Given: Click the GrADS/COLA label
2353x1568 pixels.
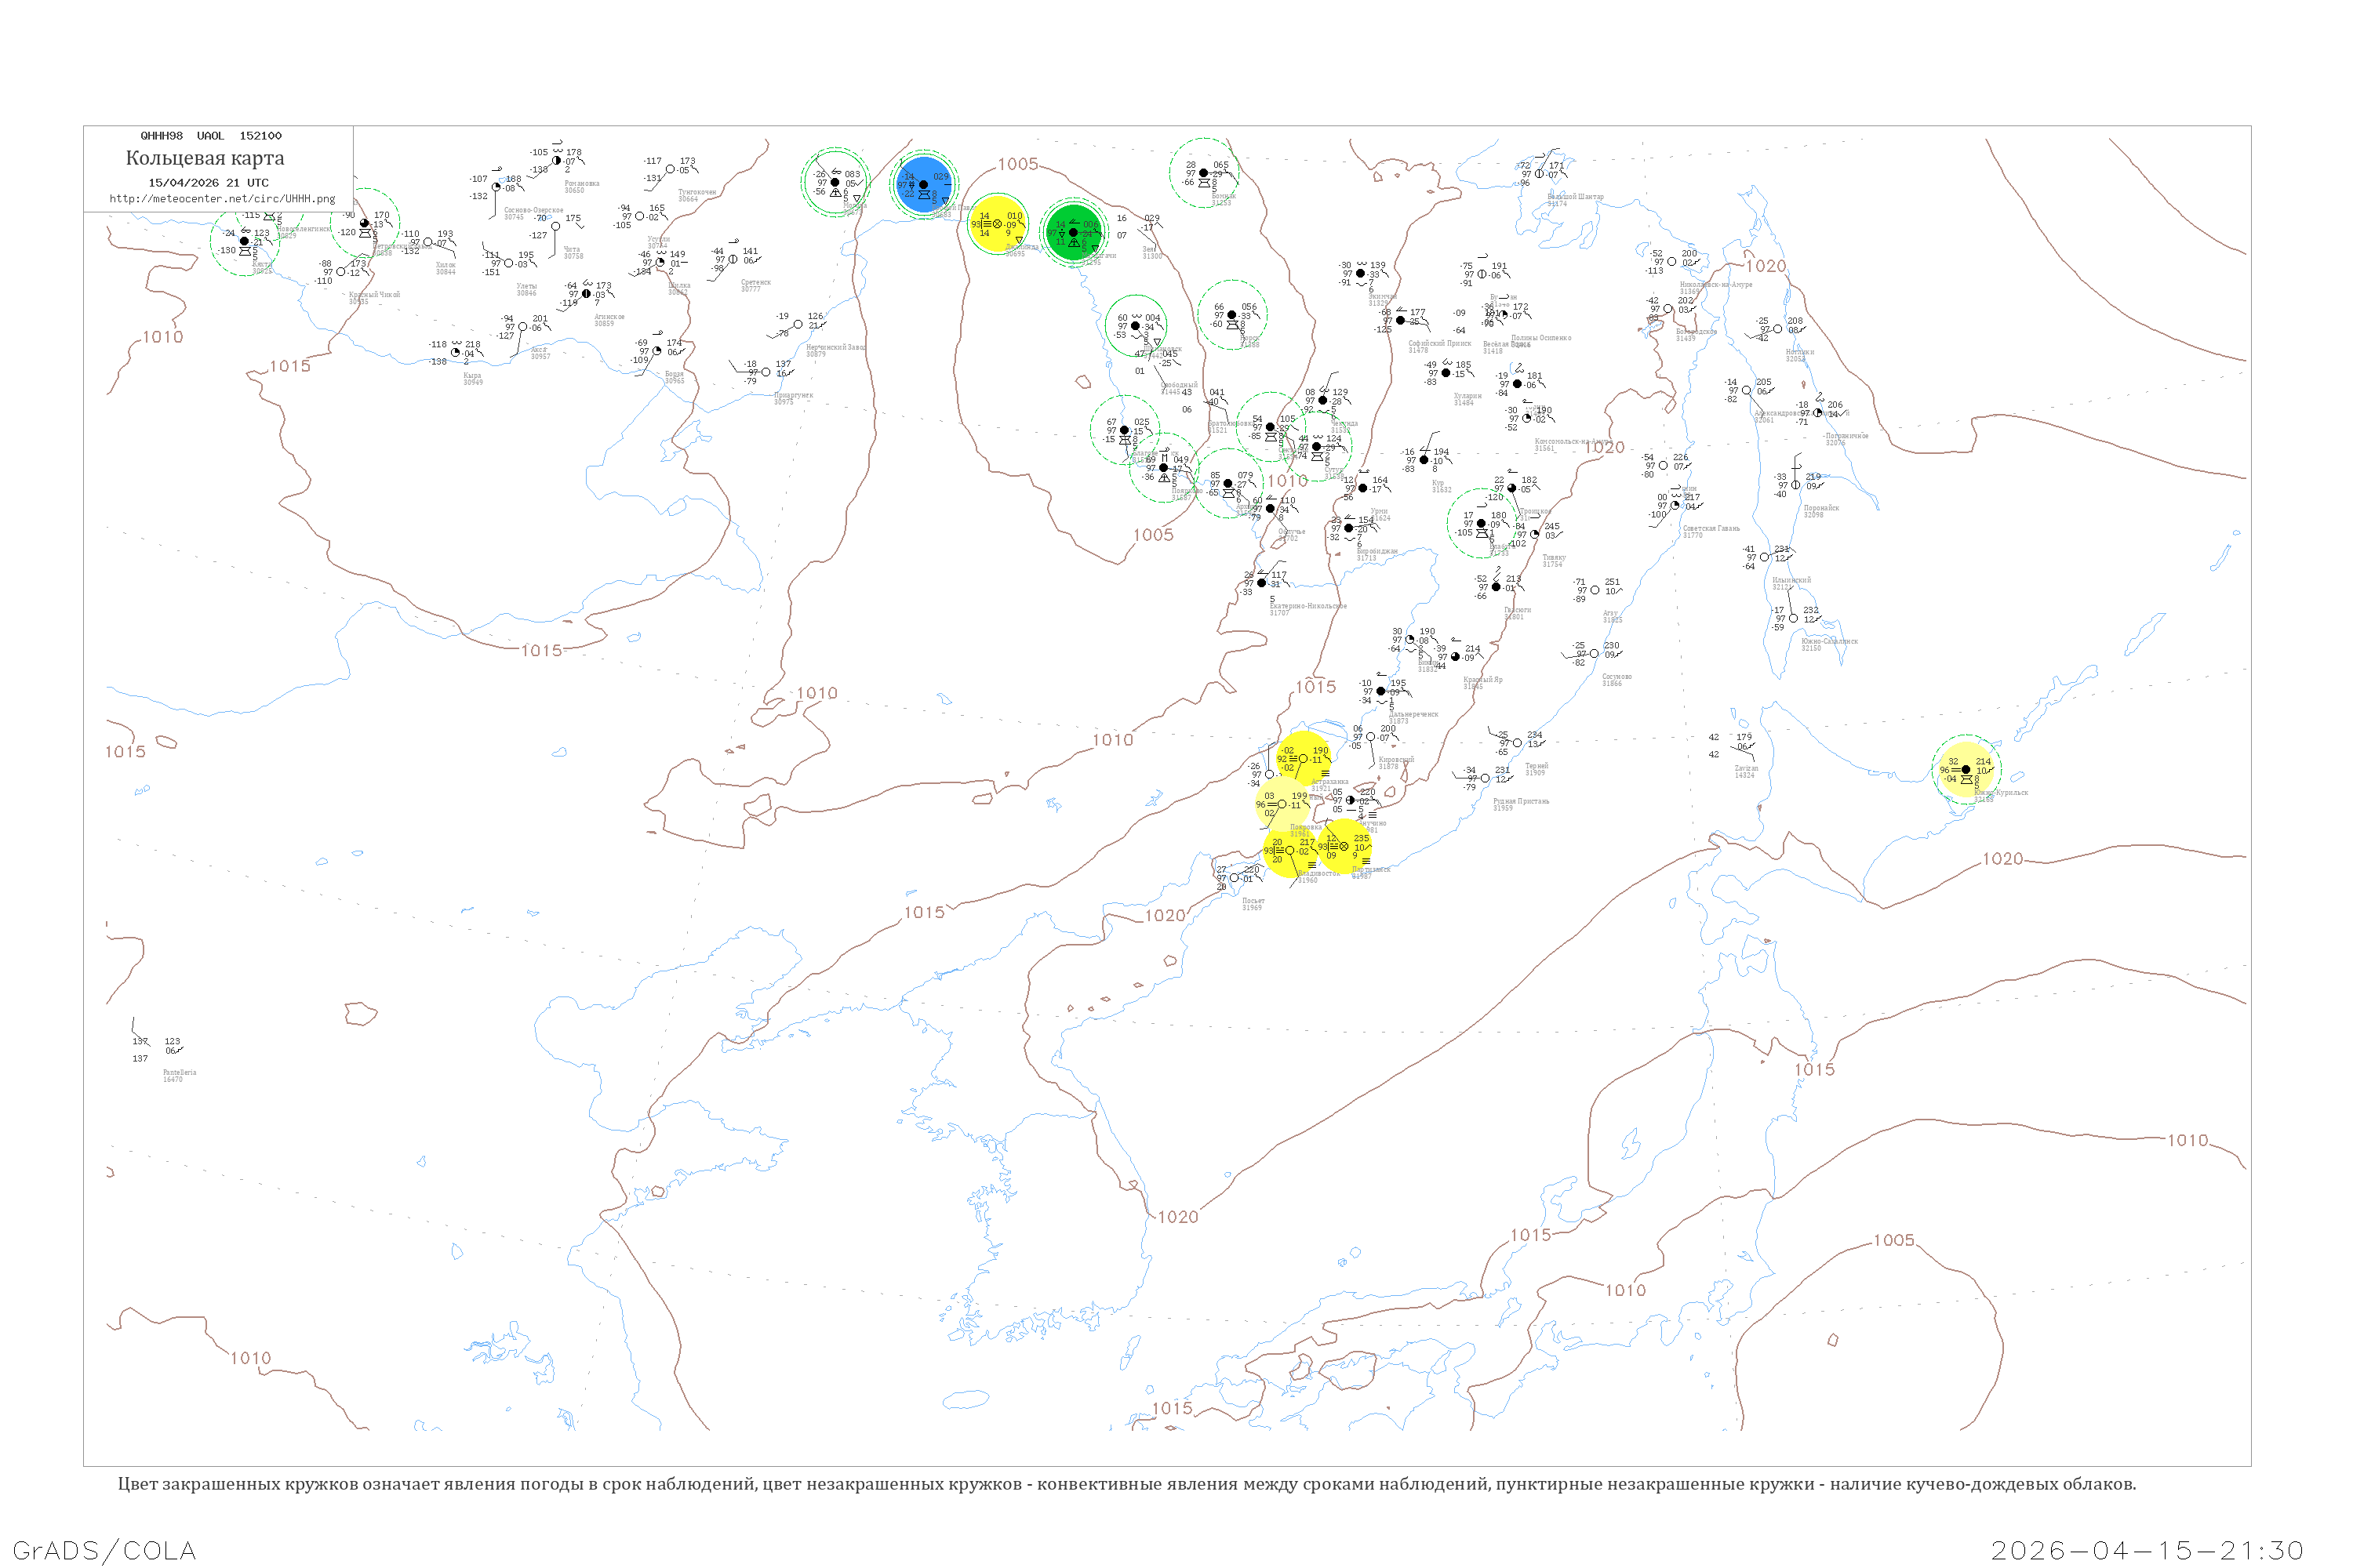Looking at the screenshot, I should pyautogui.click(x=104, y=1550).
